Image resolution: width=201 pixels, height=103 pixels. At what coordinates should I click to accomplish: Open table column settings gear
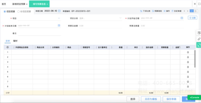pyautogui.click(x=8, y=47)
